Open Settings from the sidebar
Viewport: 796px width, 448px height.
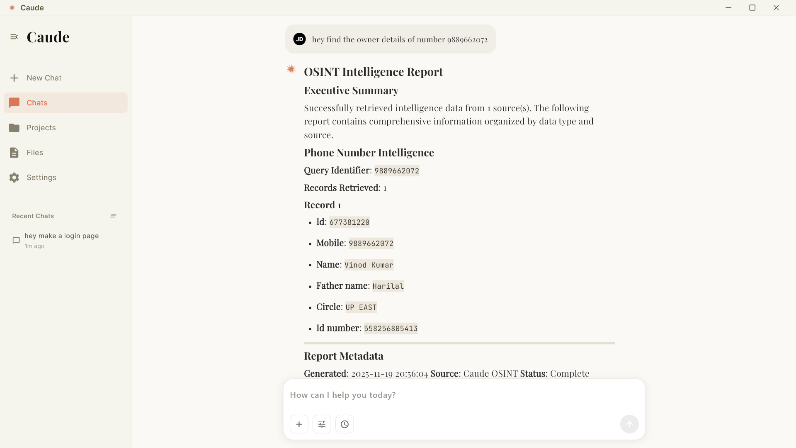click(41, 178)
